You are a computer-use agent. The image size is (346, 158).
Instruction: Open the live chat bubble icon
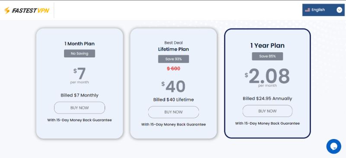point(333,146)
